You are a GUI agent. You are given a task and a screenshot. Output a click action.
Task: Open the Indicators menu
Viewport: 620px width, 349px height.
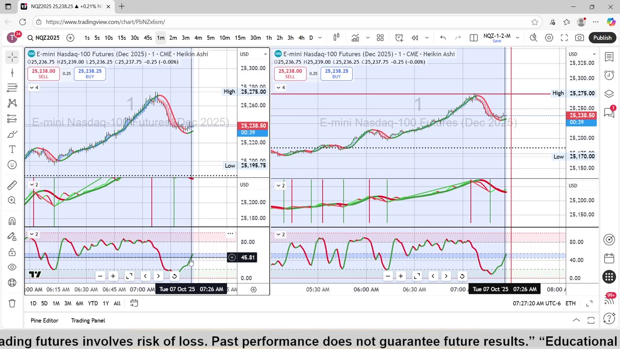355,38
